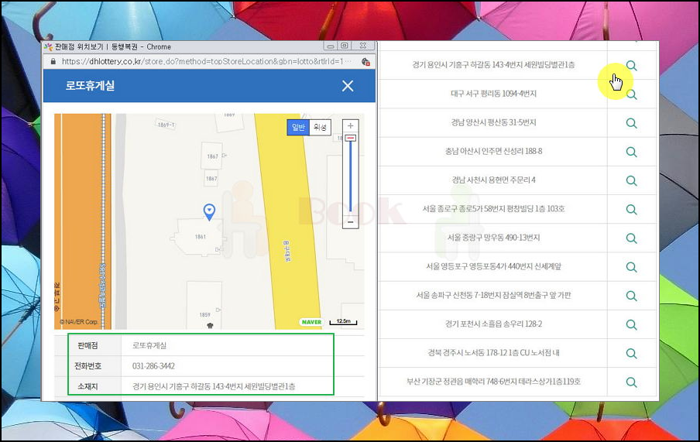Select address text 경남 사천시 용현면 주문리 4

pos(493,180)
